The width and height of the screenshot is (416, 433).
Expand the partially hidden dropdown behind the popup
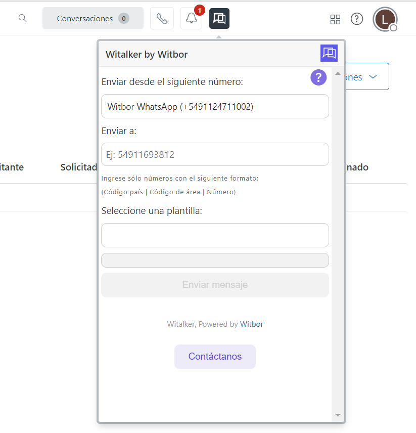(x=373, y=76)
